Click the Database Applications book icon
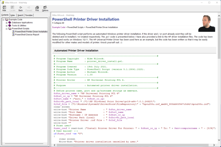This screenshot has height=147, width=221. point(10,22)
